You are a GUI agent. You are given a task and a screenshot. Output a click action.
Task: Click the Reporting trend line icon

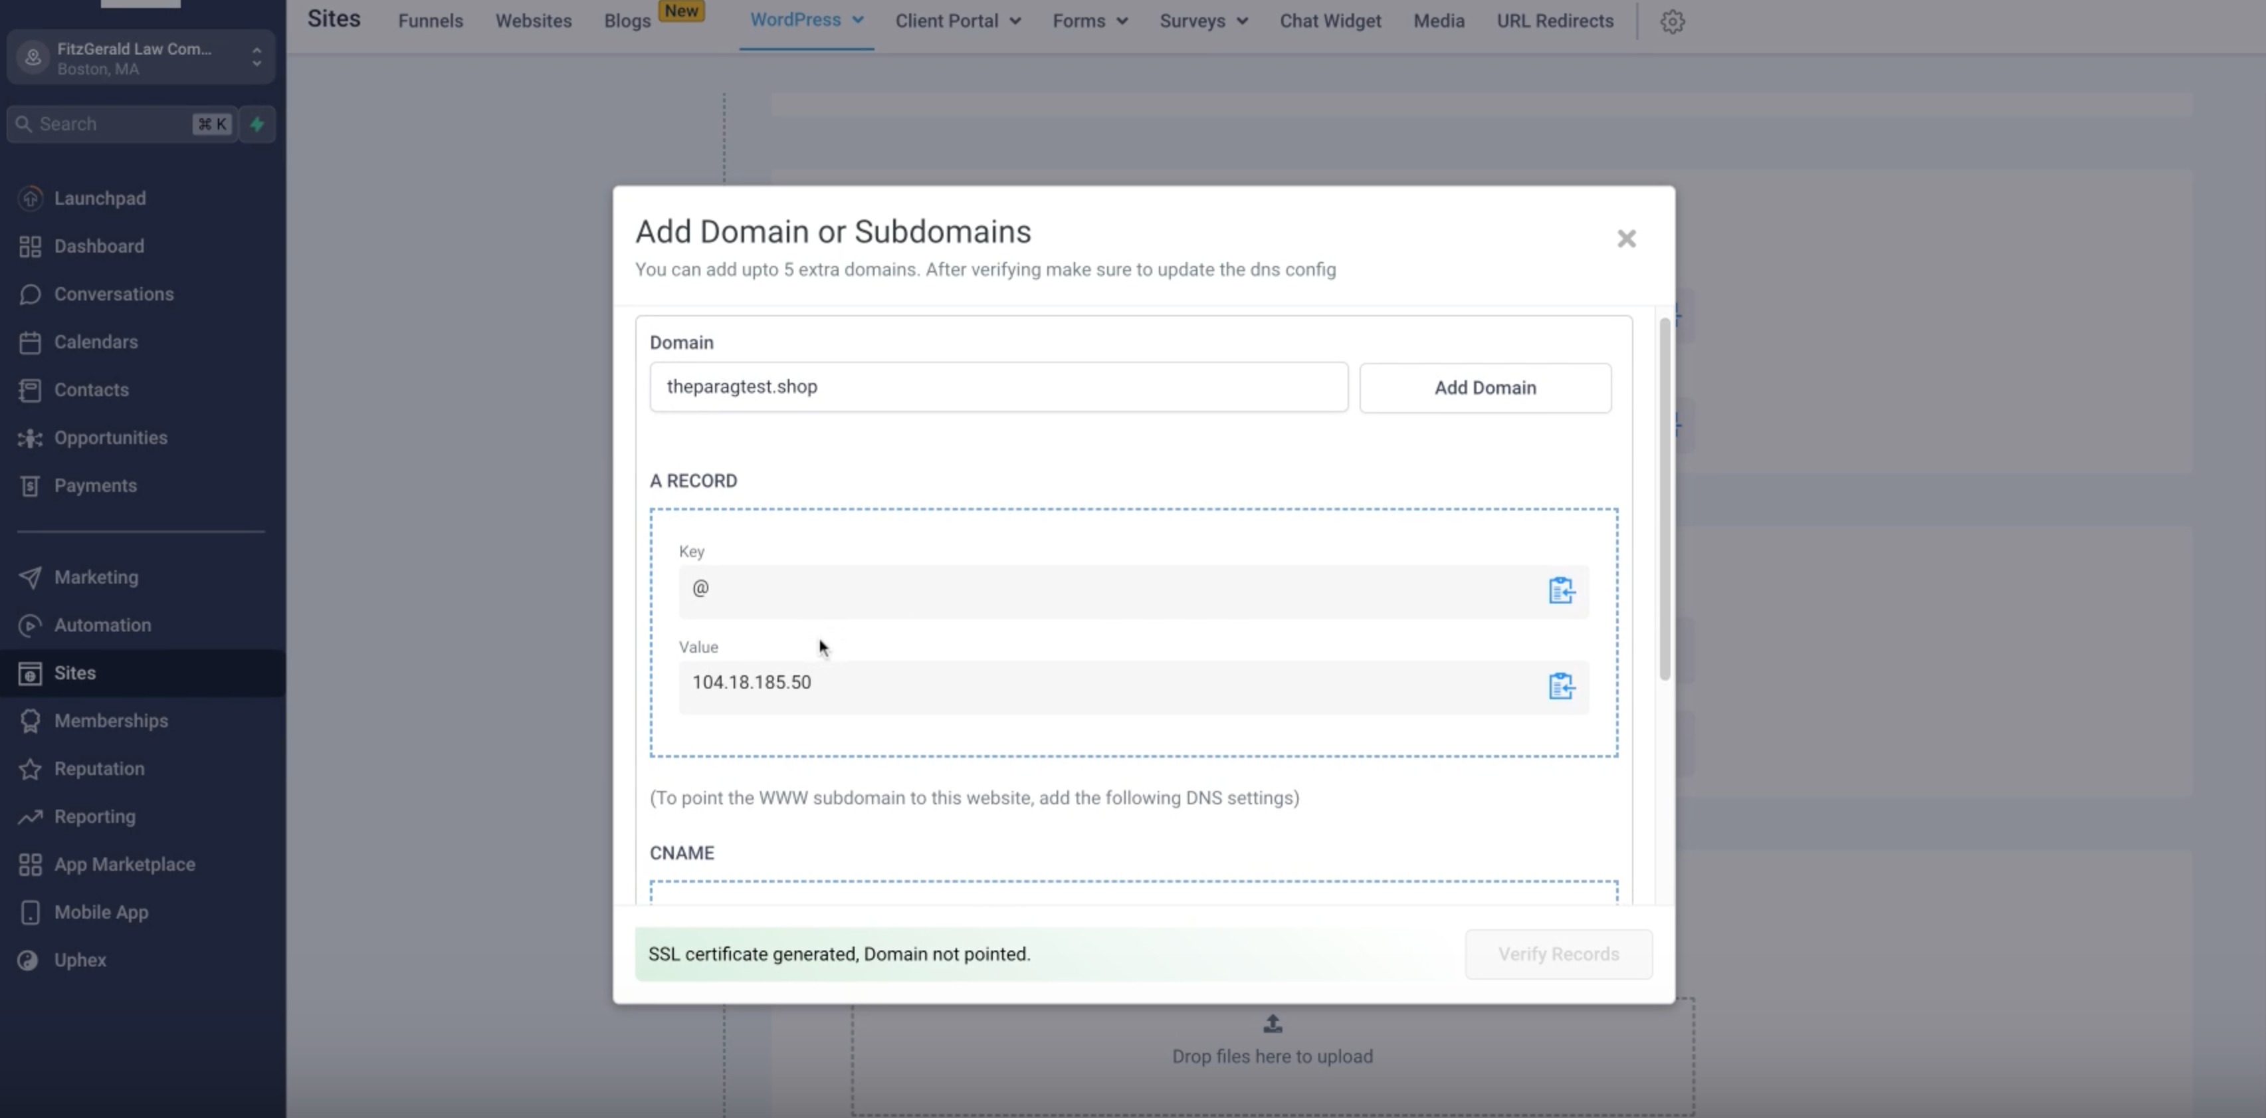(30, 816)
